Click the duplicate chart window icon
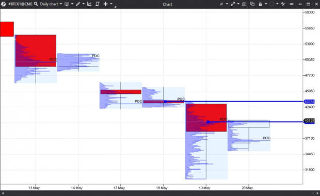The height and width of the screenshot is (196, 320). click(252, 4)
